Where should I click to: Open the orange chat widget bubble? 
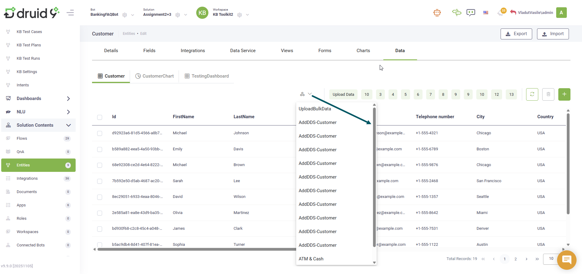click(x=567, y=260)
